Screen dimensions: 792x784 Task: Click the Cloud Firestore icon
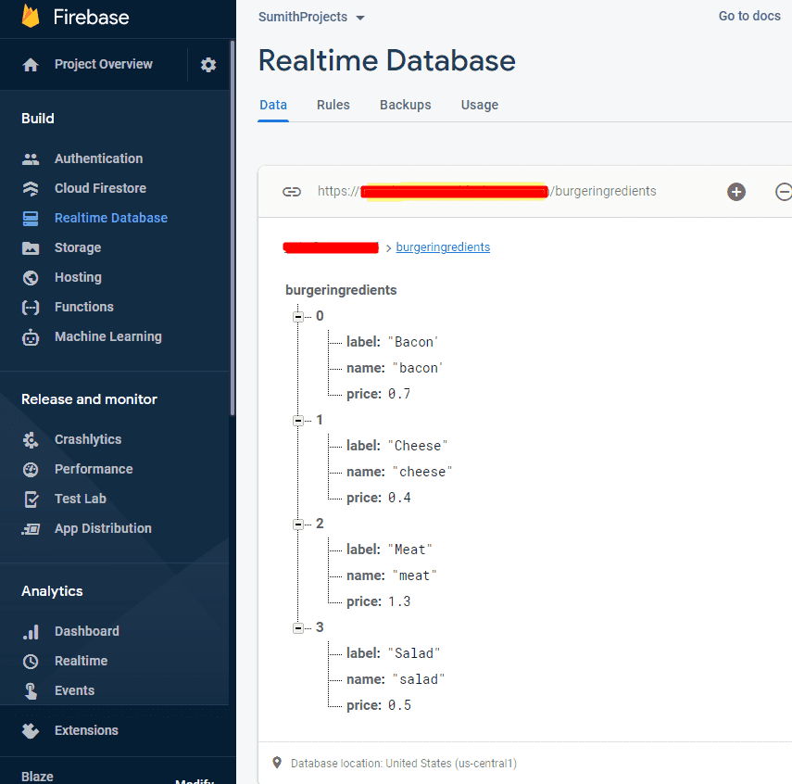(31, 188)
